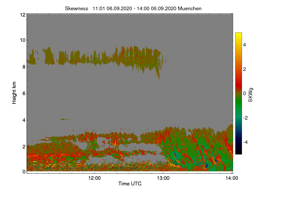The width and height of the screenshot is (306, 204).
Task: Click the "Height km" y-axis label
Action: pyautogui.click(x=14, y=93)
